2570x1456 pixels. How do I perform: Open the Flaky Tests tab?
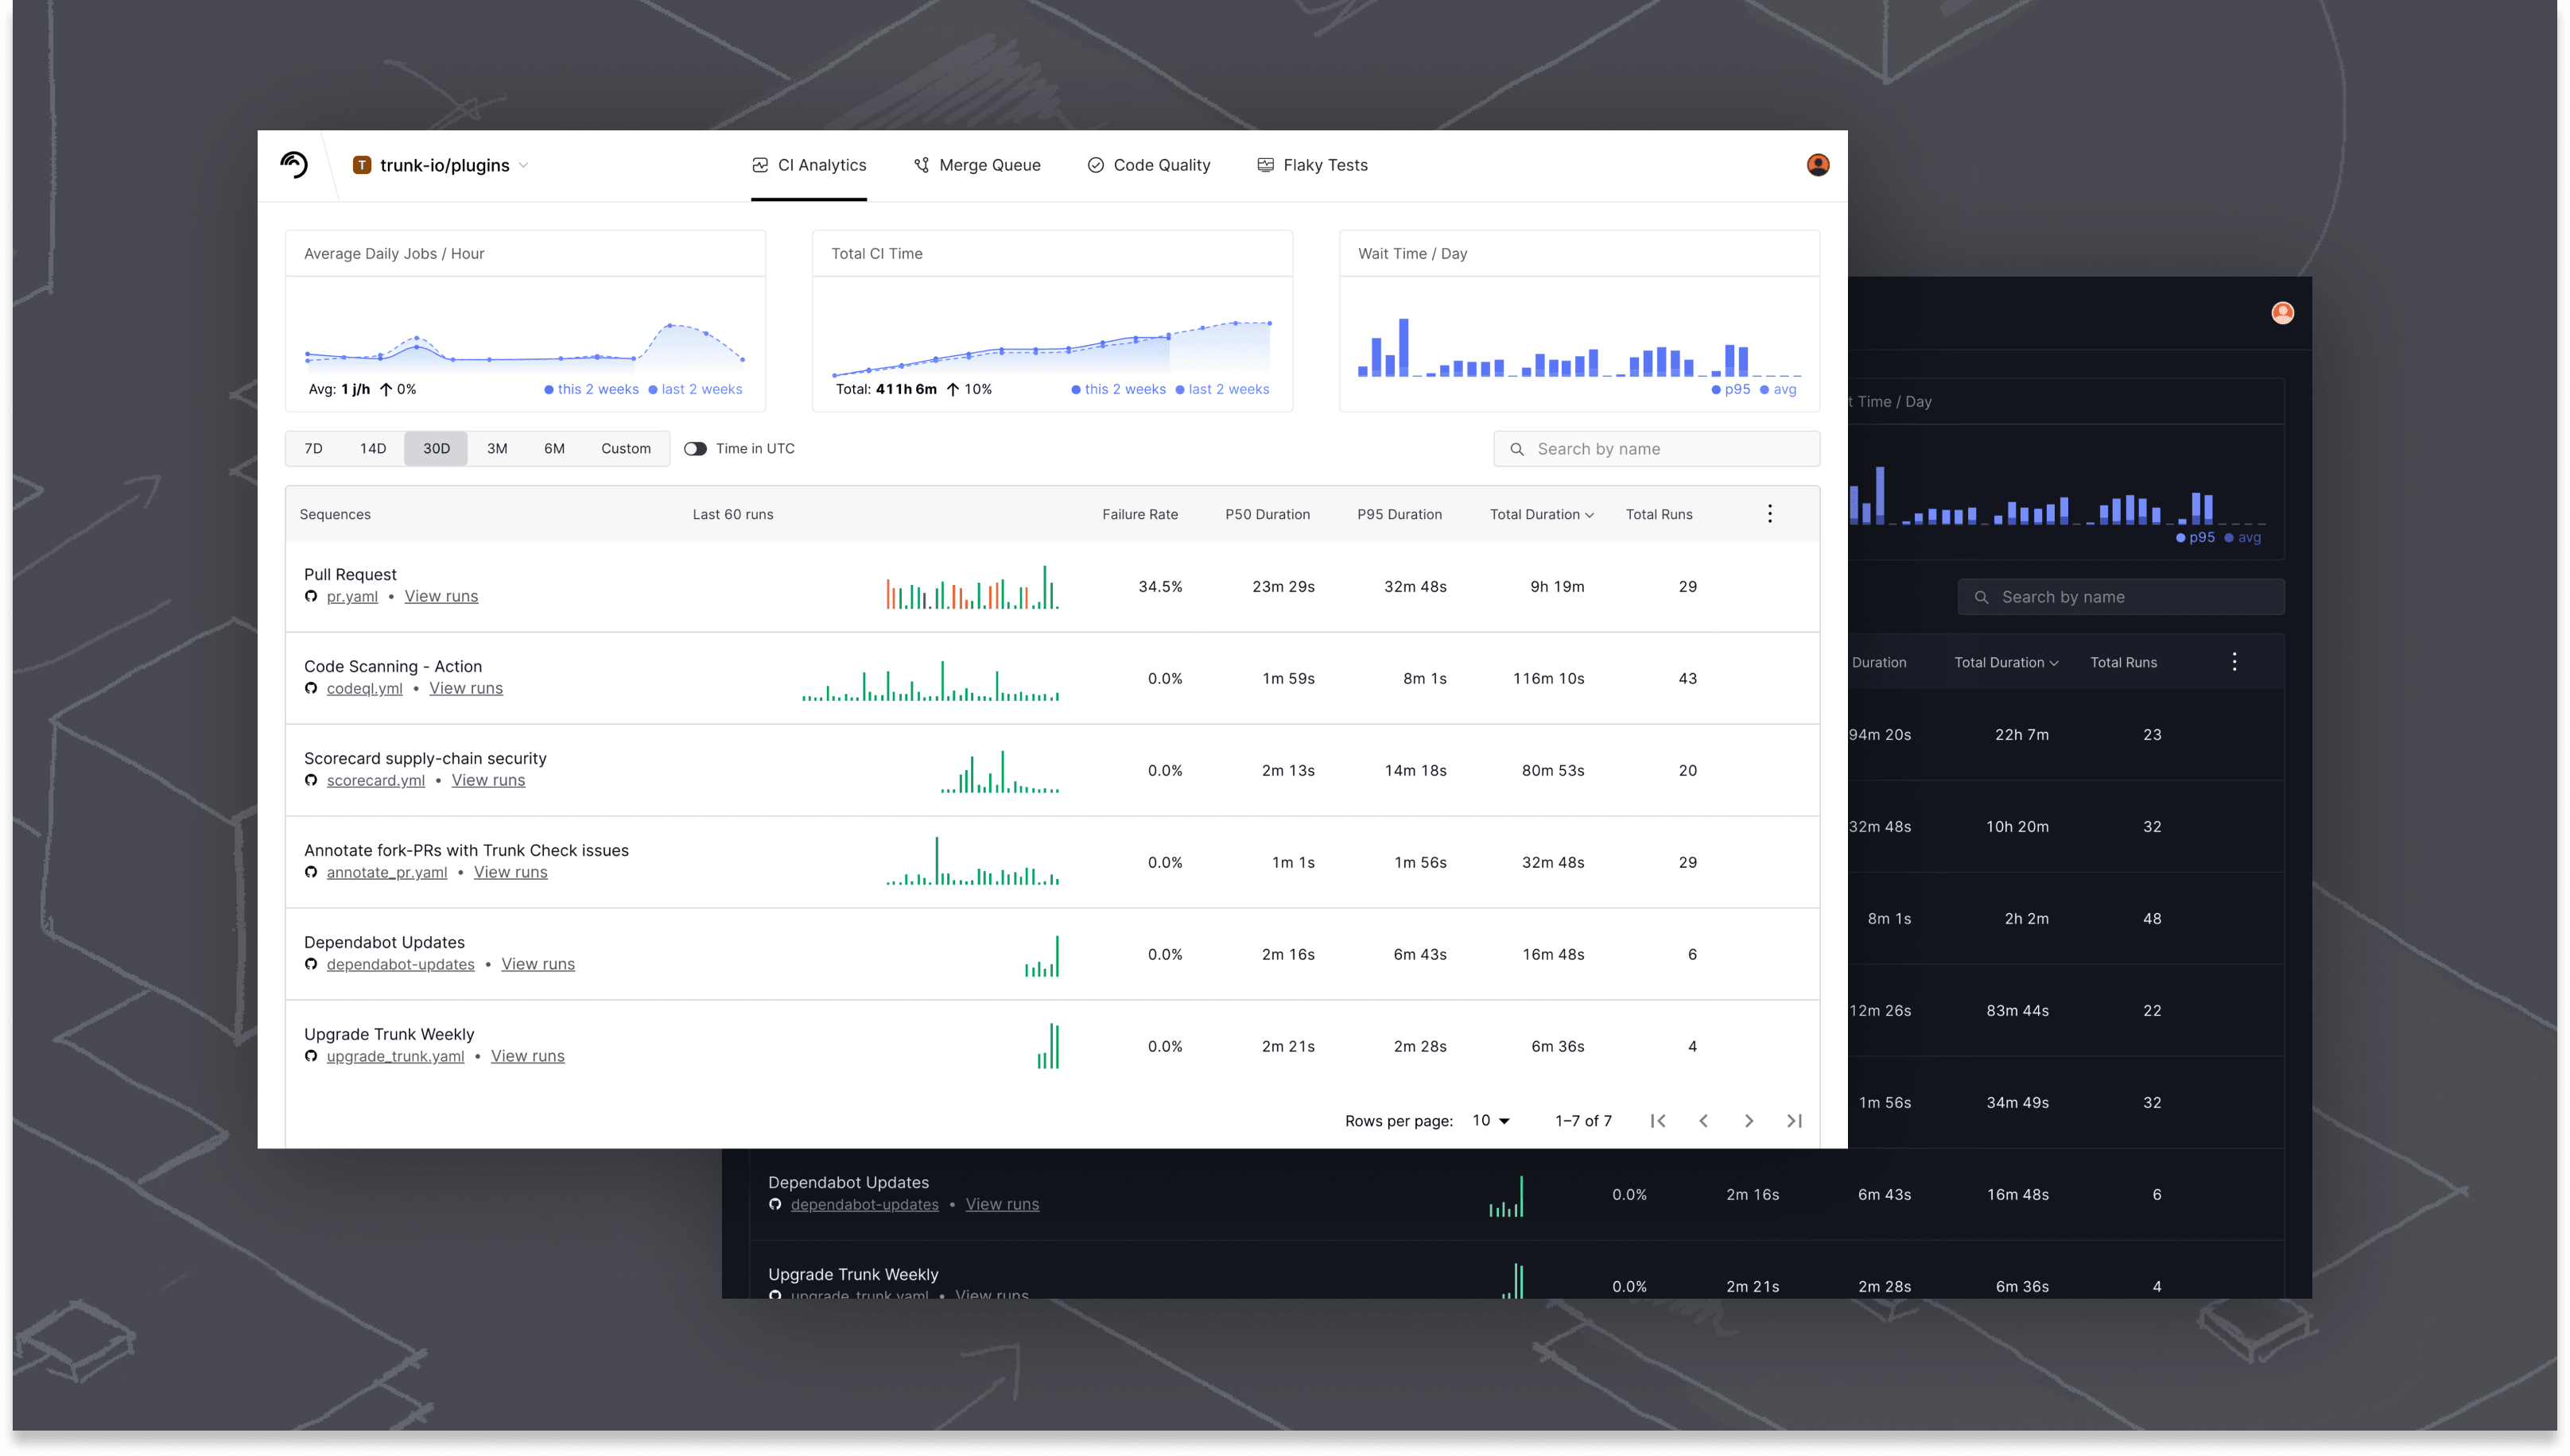pyautogui.click(x=1311, y=165)
